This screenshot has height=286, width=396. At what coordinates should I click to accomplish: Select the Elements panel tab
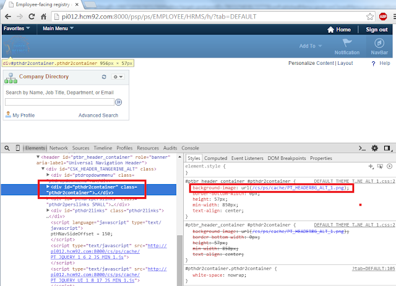pos(35,148)
